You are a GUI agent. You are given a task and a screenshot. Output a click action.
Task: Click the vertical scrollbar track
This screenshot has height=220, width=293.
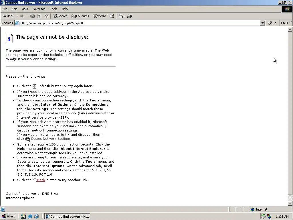click(x=290, y=198)
